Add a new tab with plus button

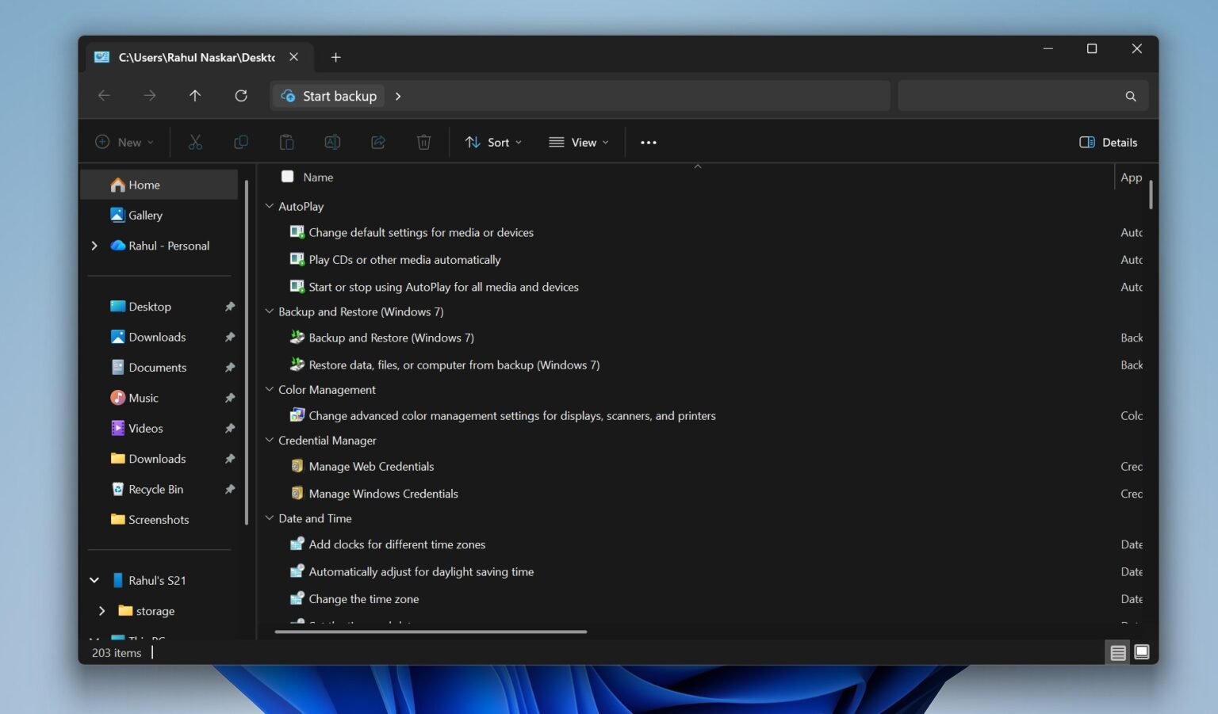tap(336, 57)
